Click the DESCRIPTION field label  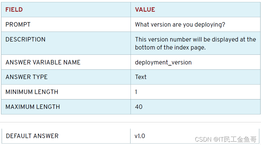25,40
